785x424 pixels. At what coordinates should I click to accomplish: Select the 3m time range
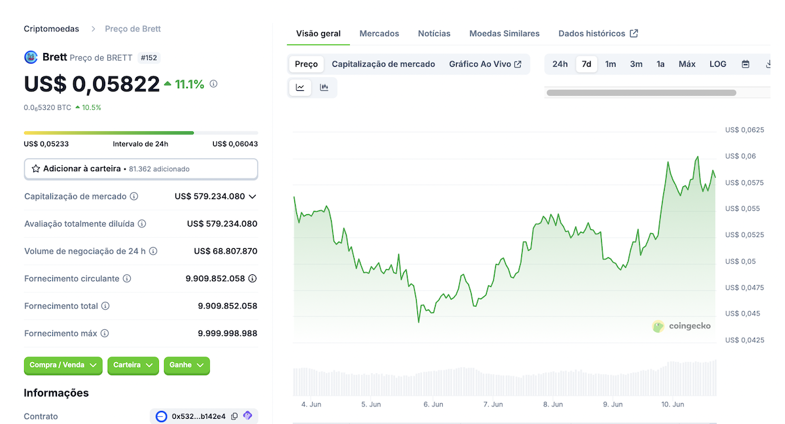[636, 64]
